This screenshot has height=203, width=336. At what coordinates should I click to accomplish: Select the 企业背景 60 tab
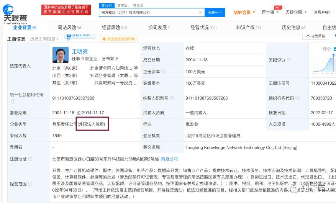pyautogui.click(x=25, y=28)
